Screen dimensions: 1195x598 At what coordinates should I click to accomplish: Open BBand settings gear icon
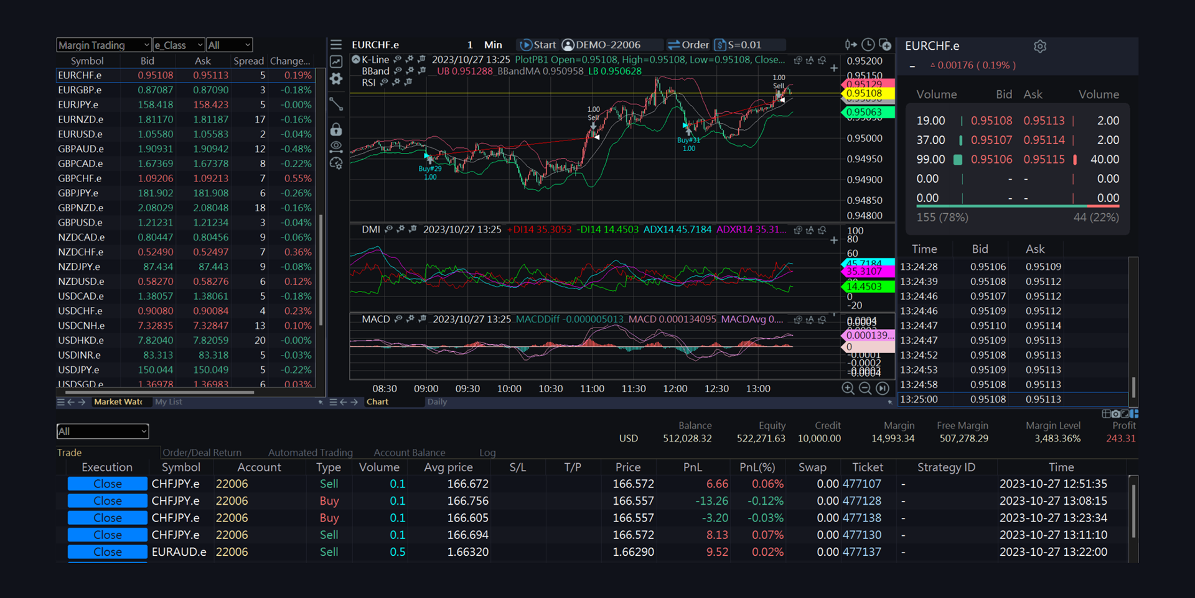[410, 71]
